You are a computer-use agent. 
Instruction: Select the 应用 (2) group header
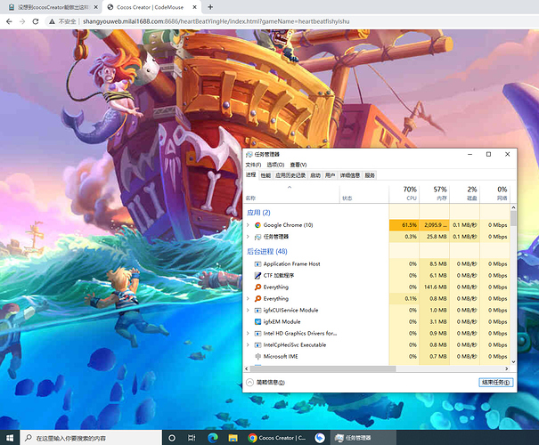258,213
